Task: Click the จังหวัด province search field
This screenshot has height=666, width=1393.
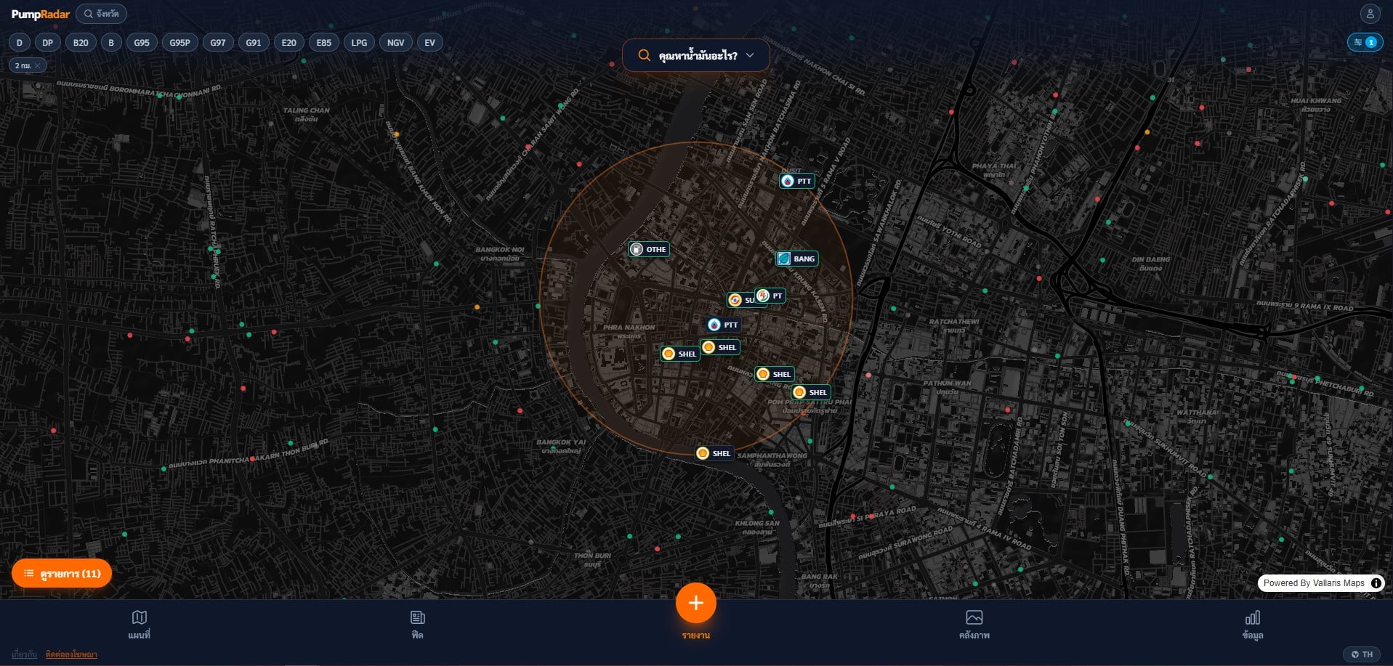Action: click(102, 13)
